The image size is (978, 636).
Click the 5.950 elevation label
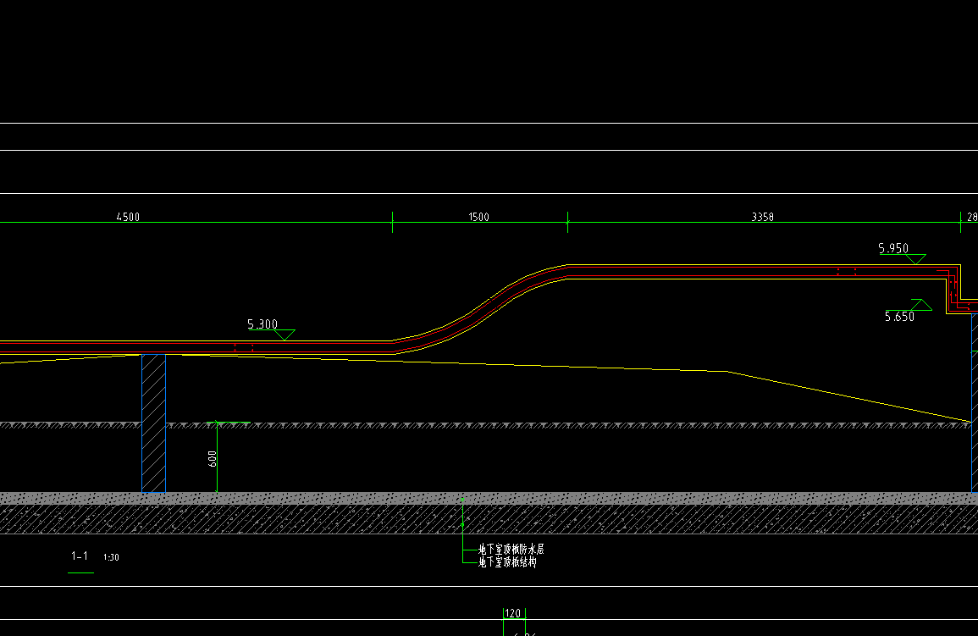pos(893,248)
